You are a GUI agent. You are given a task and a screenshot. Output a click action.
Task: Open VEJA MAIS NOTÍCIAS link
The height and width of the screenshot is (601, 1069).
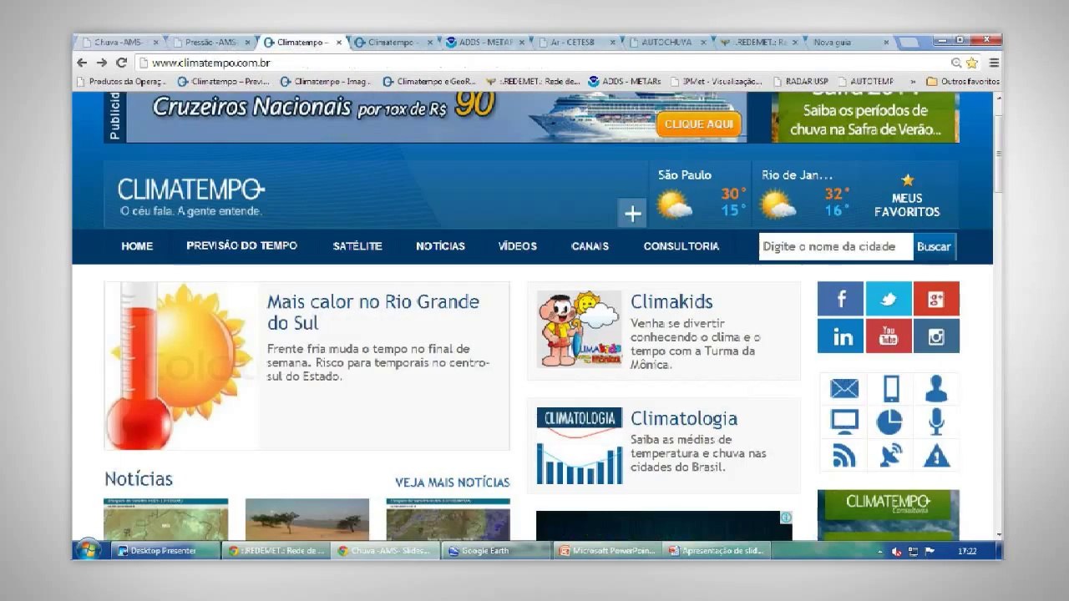(452, 482)
